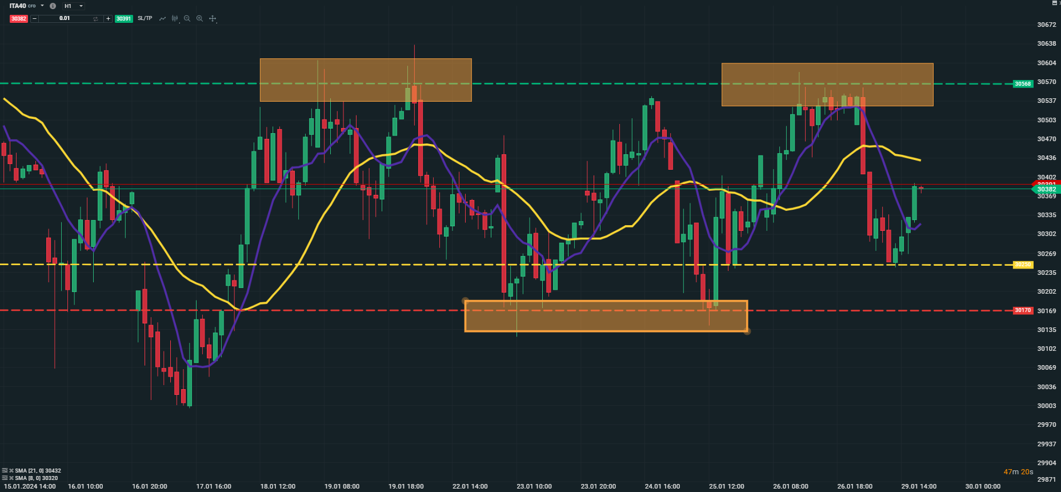
Task: Click the 29871 price axis label
Action: click(x=1047, y=479)
